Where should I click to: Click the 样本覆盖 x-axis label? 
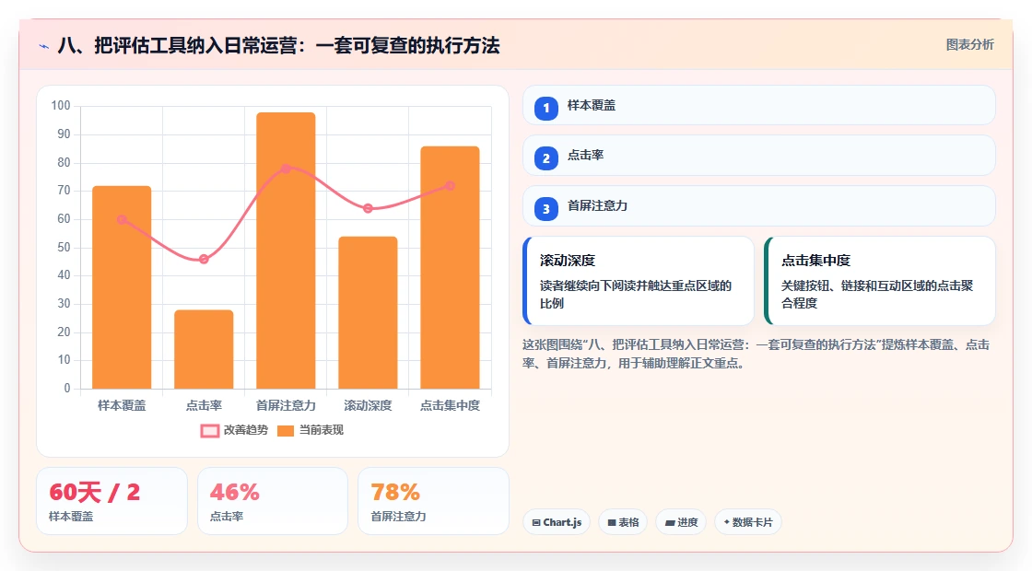pos(122,406)
